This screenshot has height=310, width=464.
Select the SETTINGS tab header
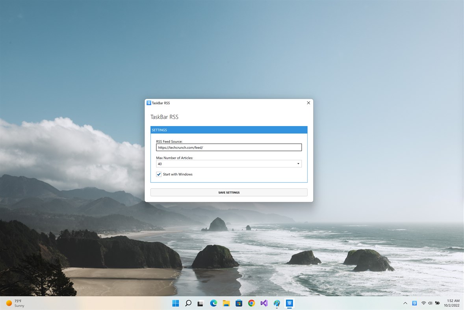[x=159, y=130]
